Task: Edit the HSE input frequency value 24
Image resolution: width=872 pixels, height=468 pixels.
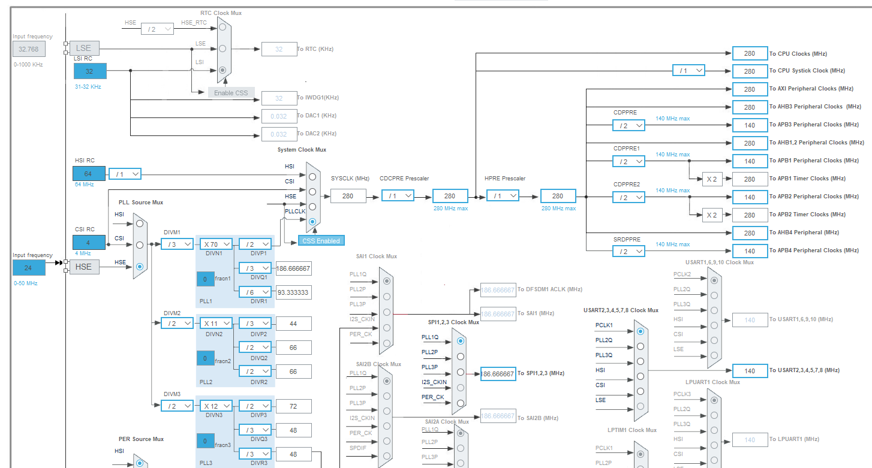Action: (29, 267)
